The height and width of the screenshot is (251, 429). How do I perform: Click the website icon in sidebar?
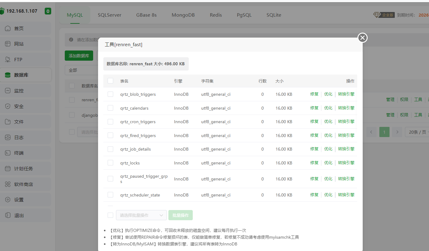tap(8, 44)
